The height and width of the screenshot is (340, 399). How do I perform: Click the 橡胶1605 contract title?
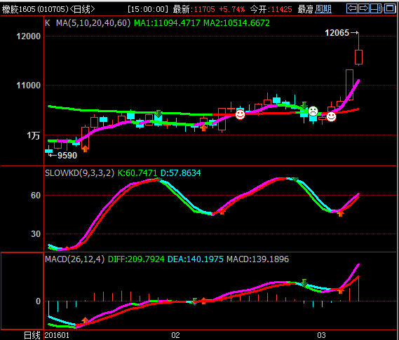[x=19, y=9]
